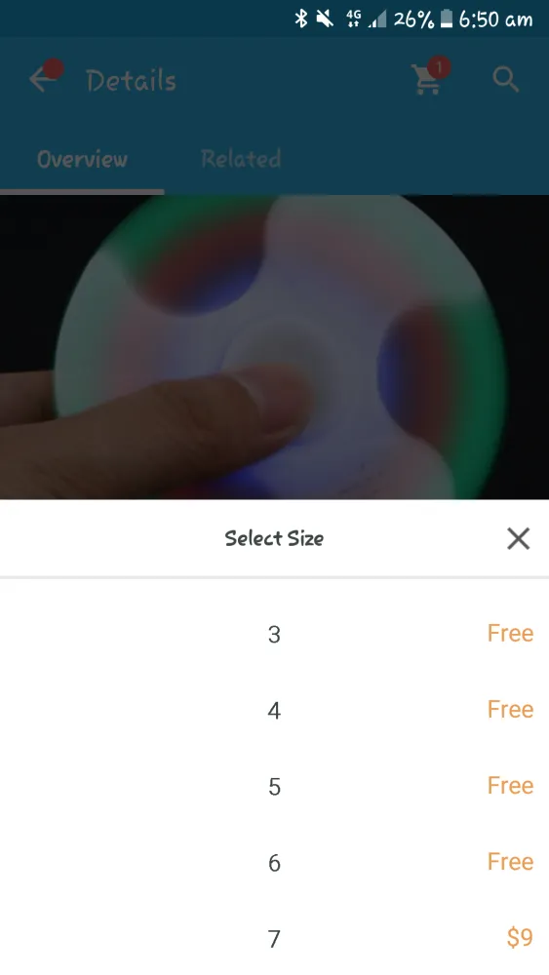Choose size 7 option
Screen dimensions: 549x975
[x=274, y=938]
